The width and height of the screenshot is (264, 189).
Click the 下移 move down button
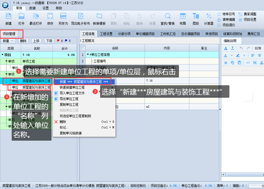tap(49, 41)
